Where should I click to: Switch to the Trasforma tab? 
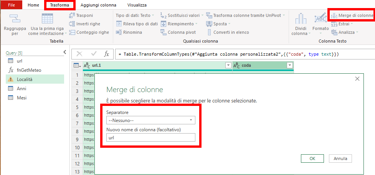(60, 5)
